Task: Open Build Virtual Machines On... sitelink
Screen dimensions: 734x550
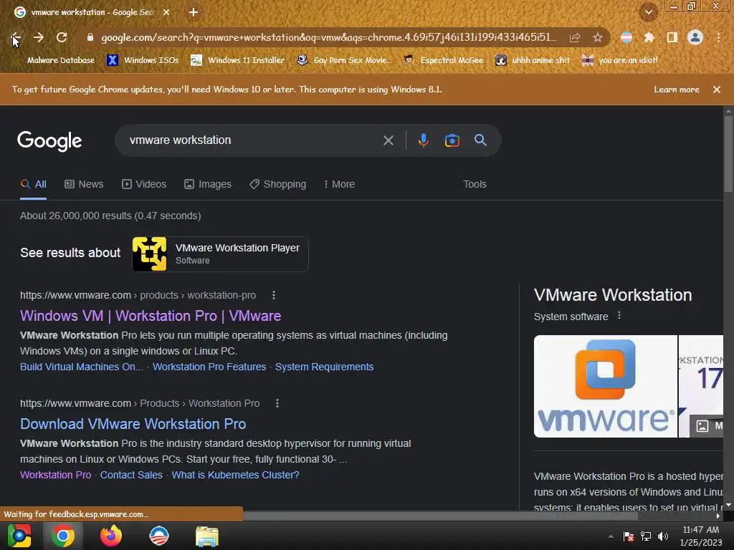Action: tap(82, 367)
